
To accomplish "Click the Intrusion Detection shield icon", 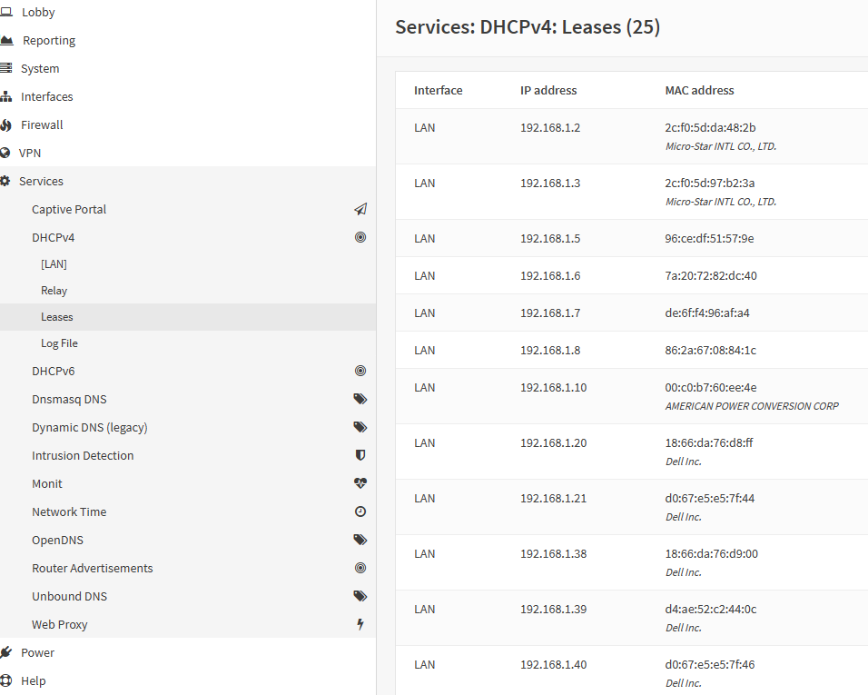I will 360,455.
